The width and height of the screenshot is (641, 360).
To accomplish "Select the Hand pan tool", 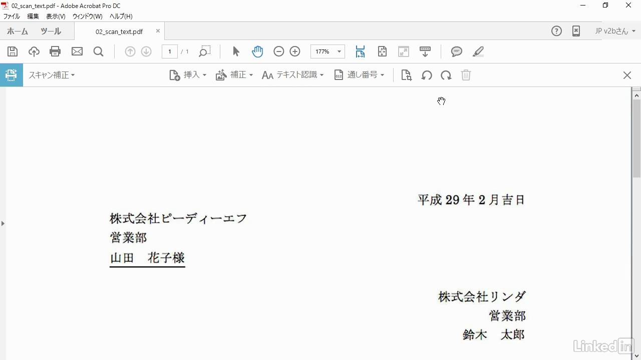I will coord(257,51).
